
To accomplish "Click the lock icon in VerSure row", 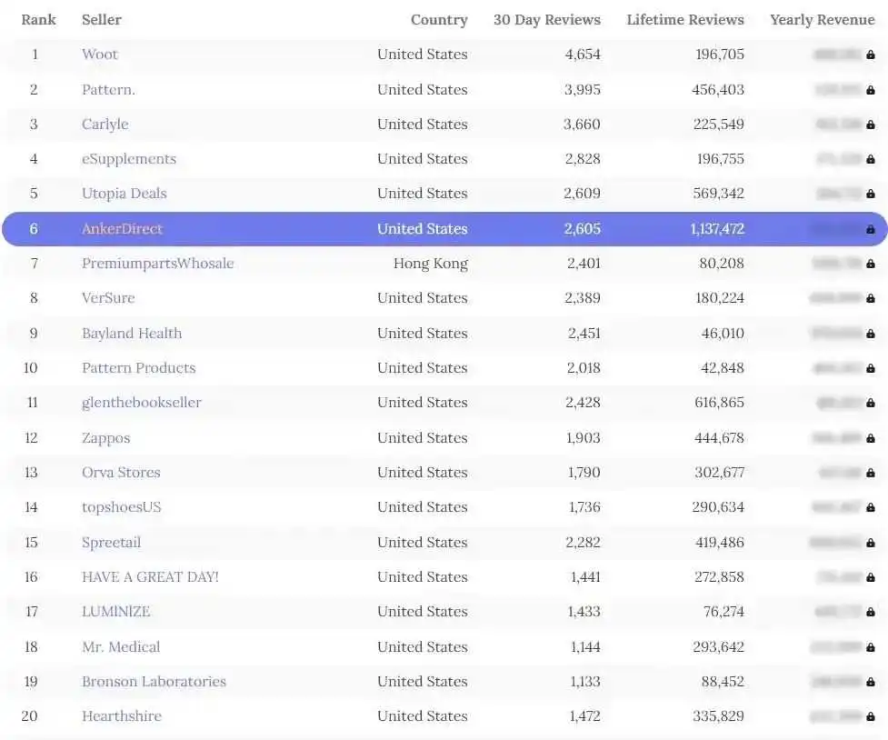I will point(871,298).
